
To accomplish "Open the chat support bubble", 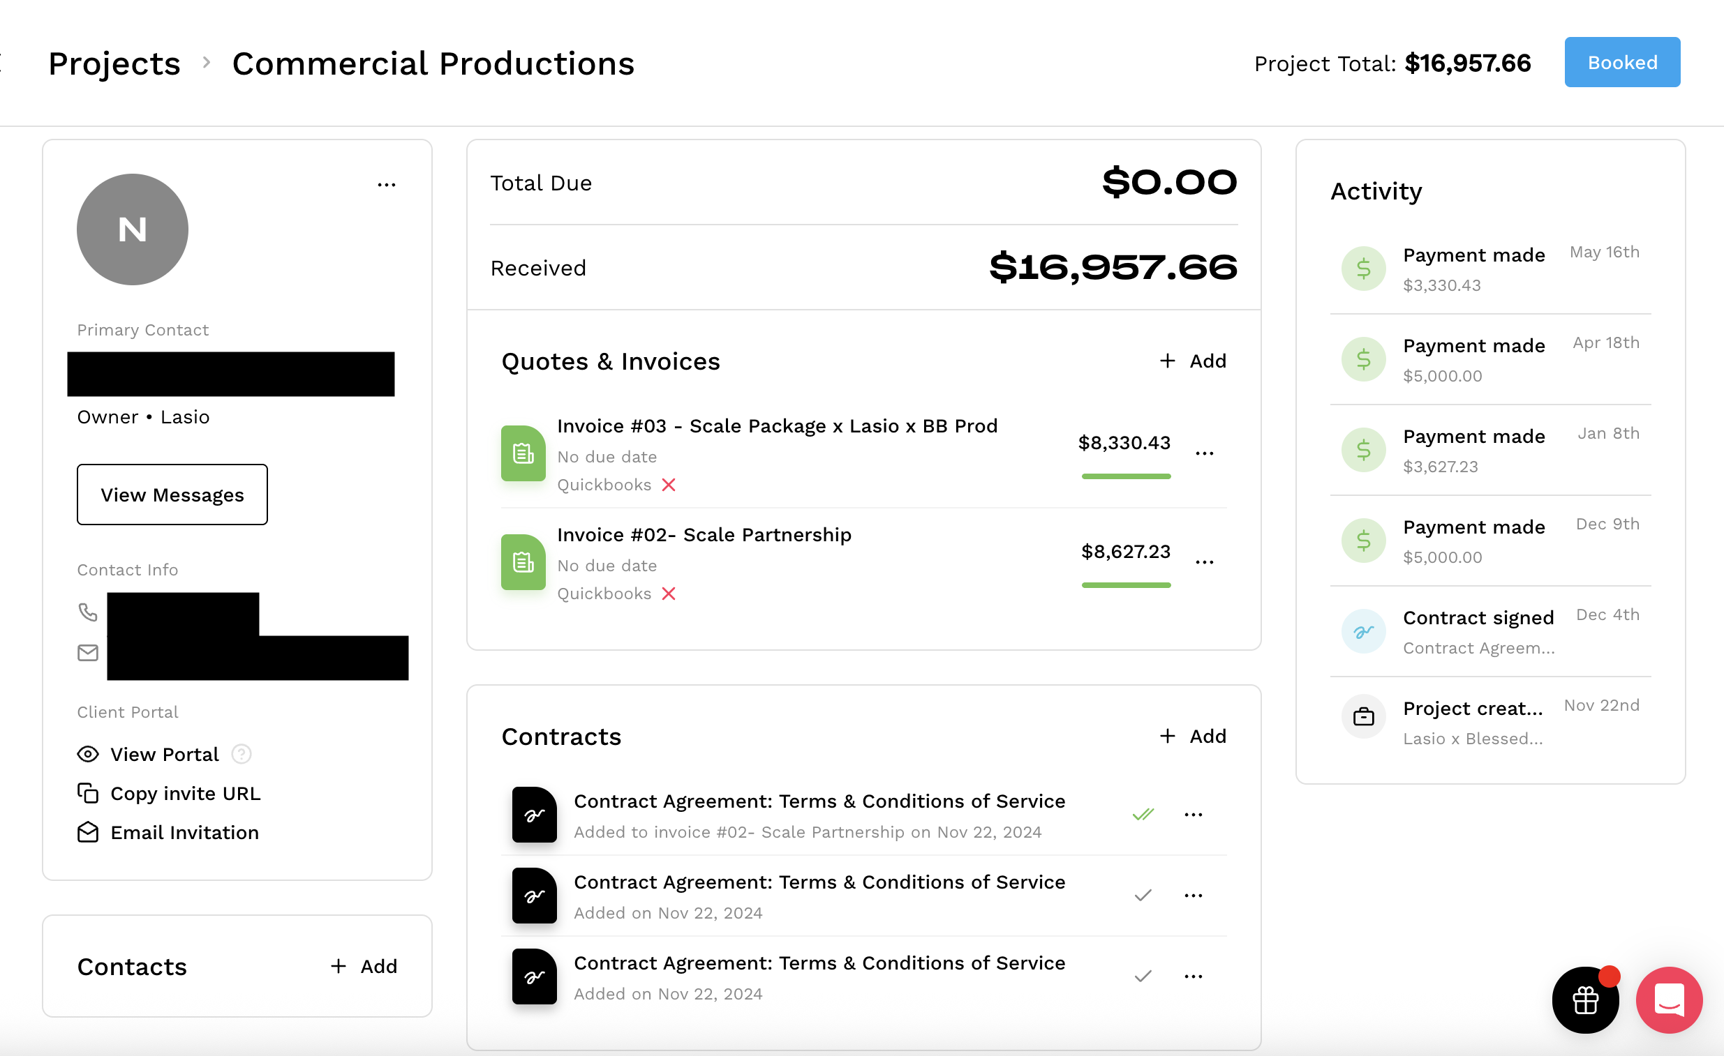I will 1669,1001.
